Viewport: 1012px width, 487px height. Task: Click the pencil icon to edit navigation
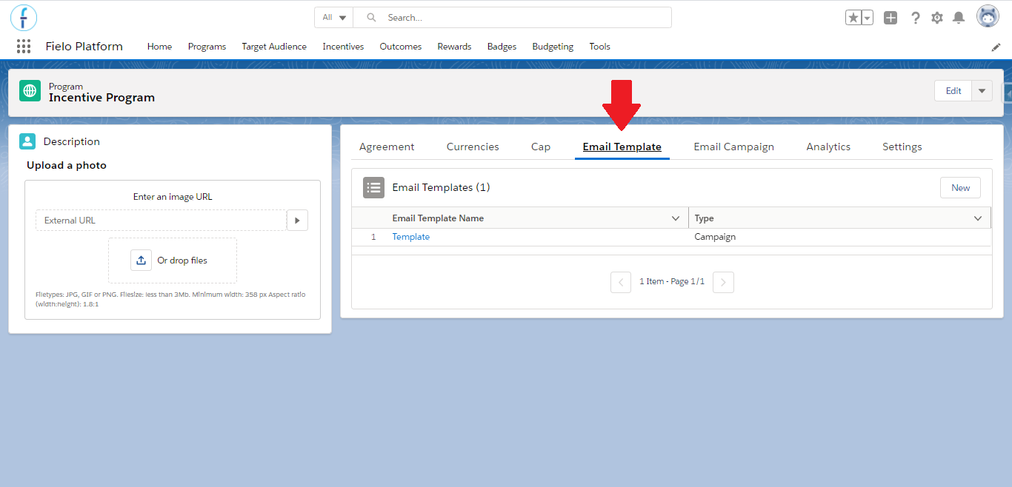coord(996,47)
